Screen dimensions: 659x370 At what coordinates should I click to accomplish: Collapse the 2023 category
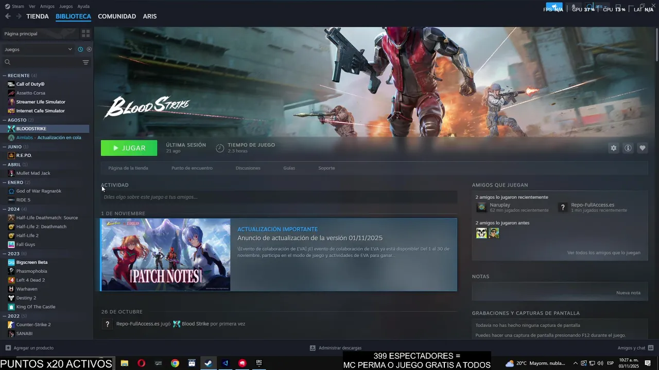[x=4, y=253]
